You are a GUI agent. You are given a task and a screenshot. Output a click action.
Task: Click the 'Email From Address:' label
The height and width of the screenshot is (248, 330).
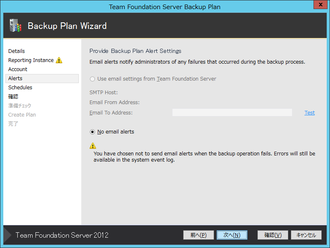tap(115, 102)
